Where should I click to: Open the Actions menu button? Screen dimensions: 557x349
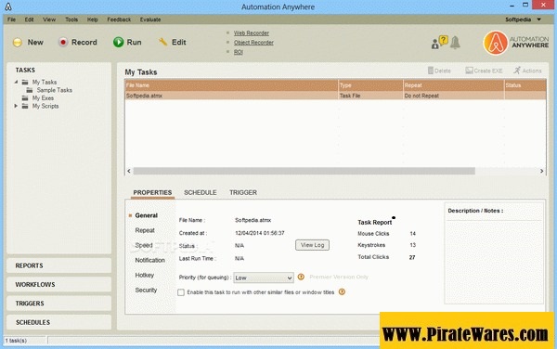(527, 71)
